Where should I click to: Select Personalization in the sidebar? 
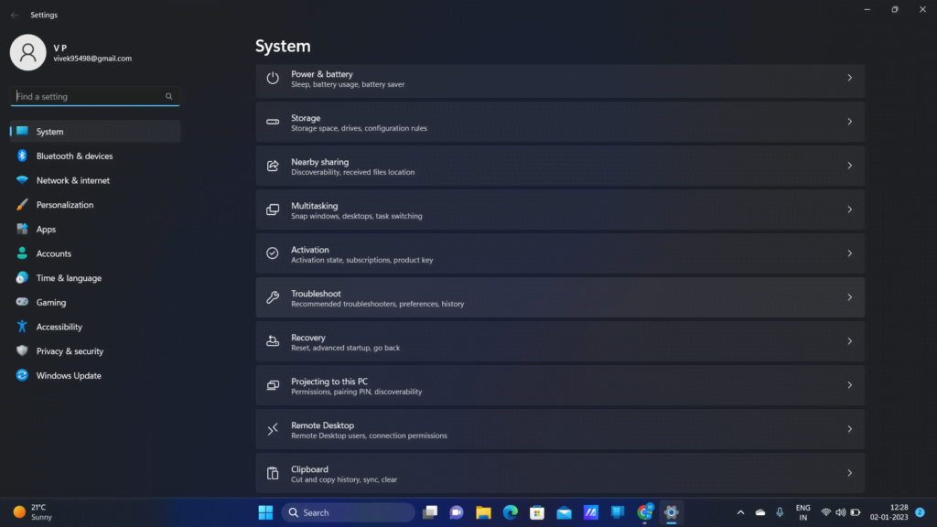tap(65, 205)
